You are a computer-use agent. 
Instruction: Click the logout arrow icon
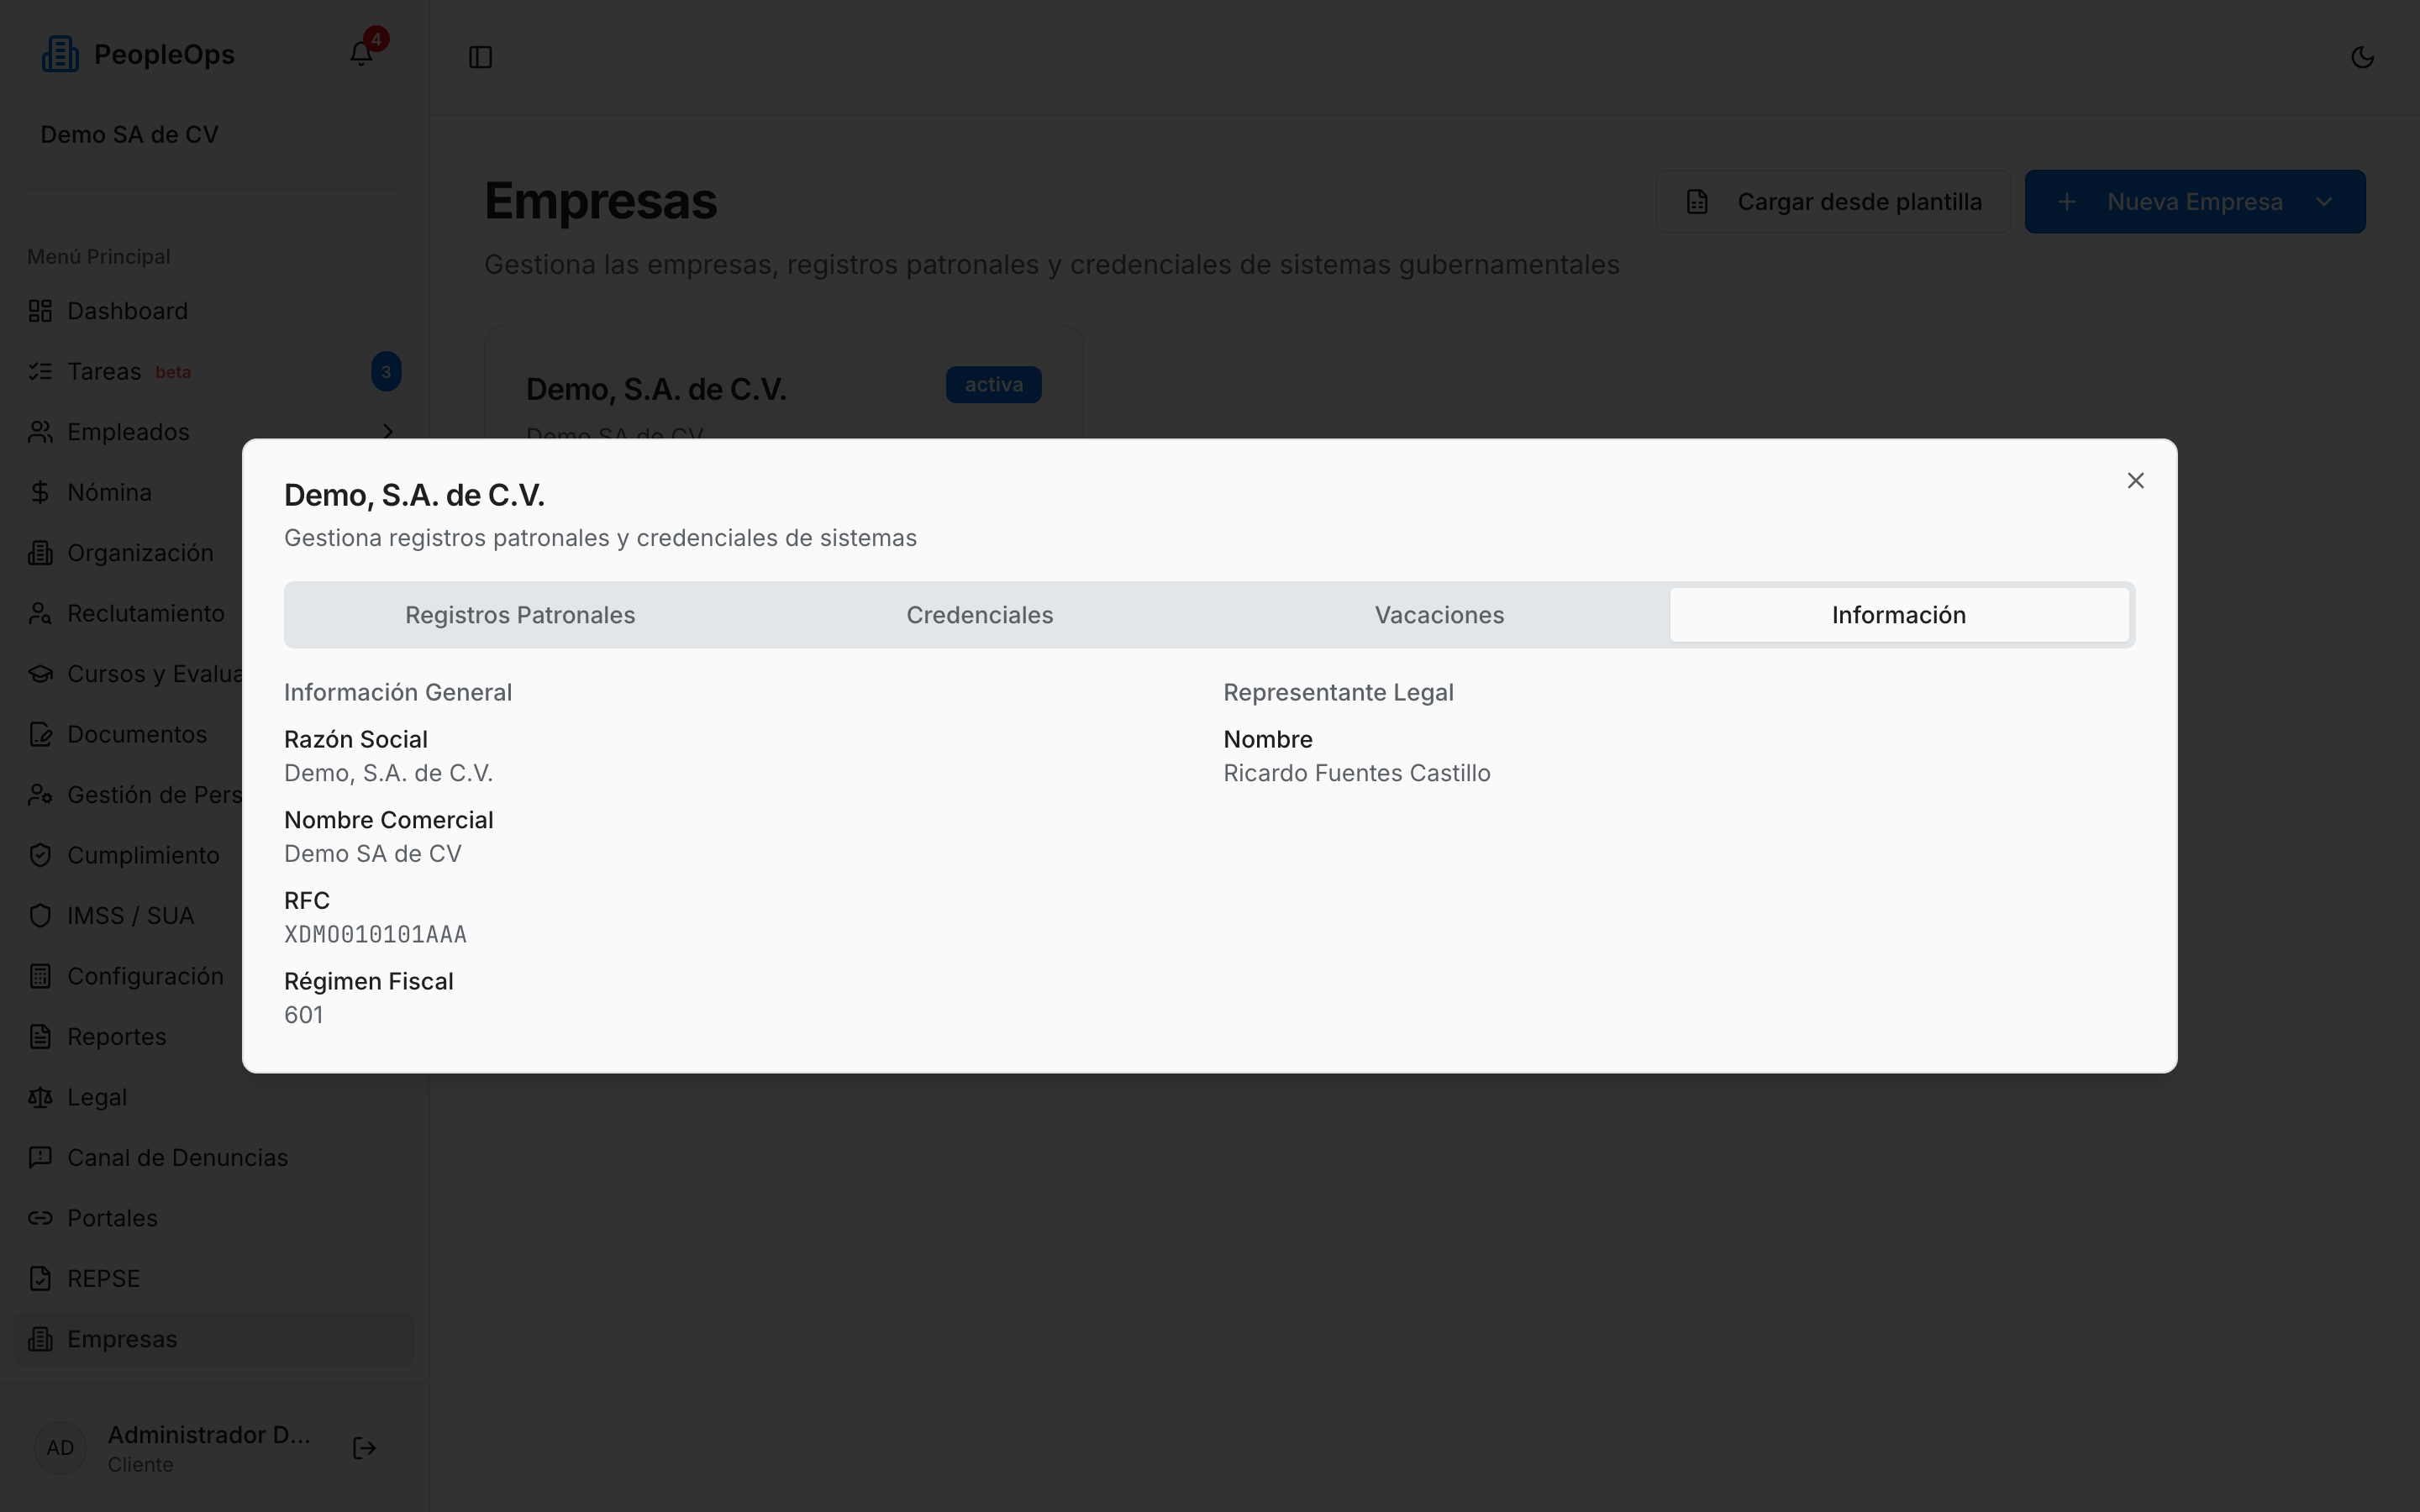pyautogui.click(x=365, y=1449)
